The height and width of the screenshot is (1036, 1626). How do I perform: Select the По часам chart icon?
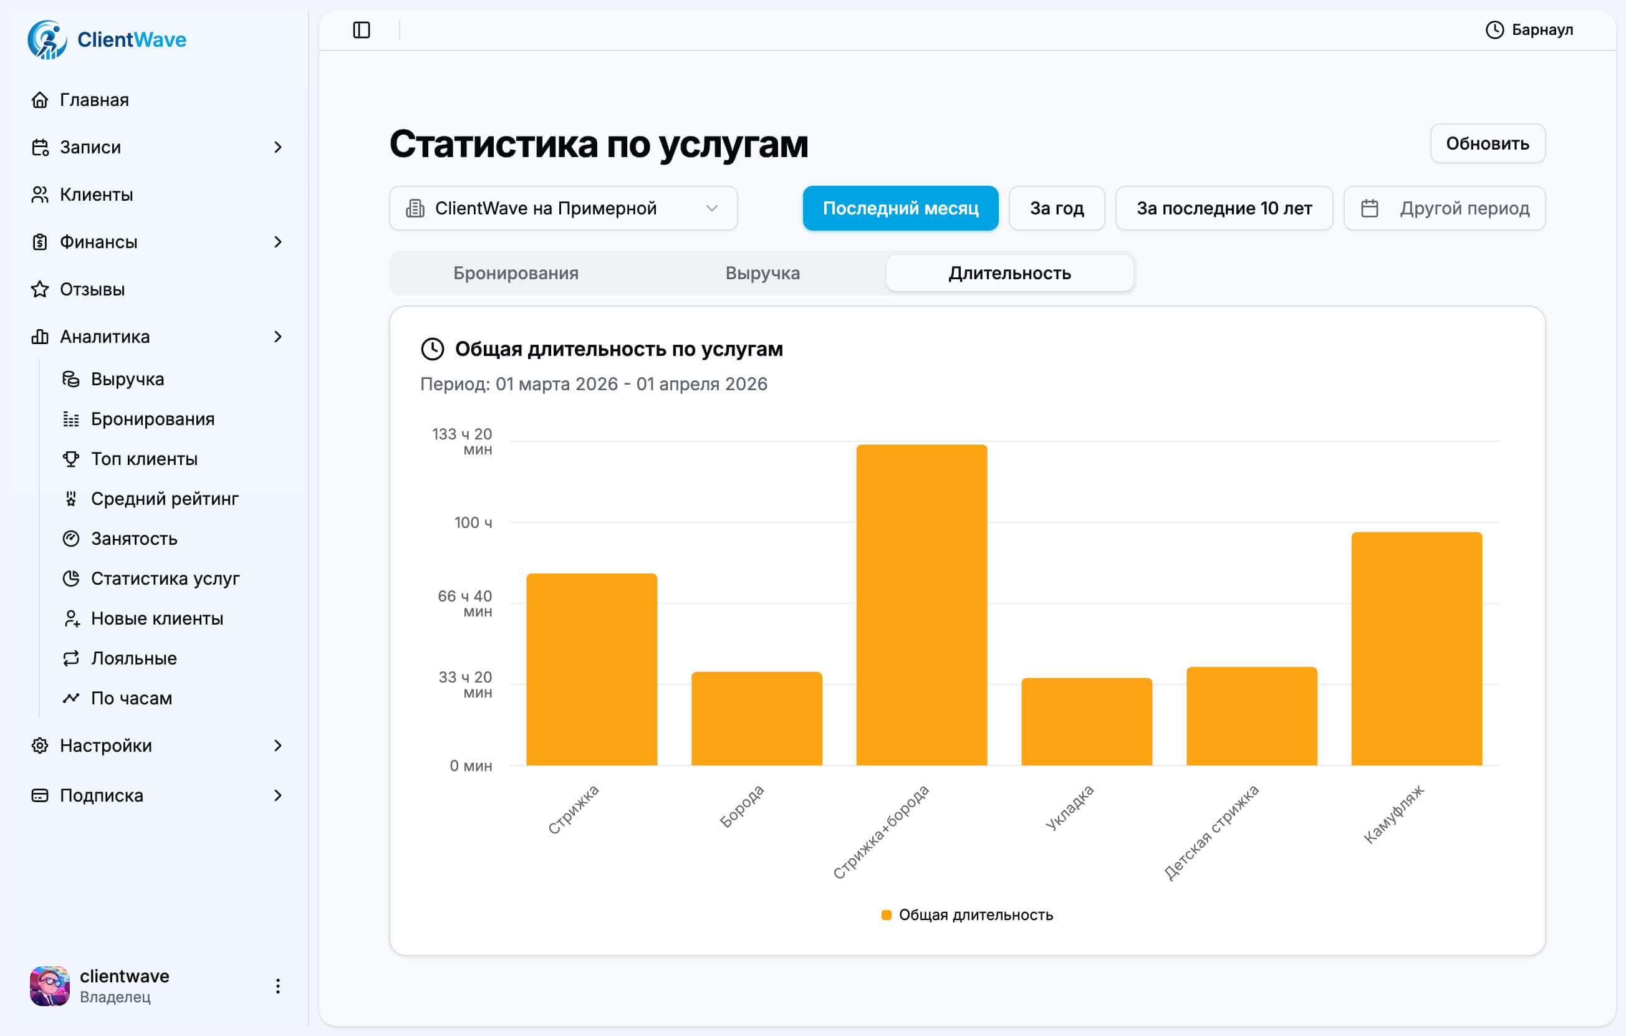[71, 698]
